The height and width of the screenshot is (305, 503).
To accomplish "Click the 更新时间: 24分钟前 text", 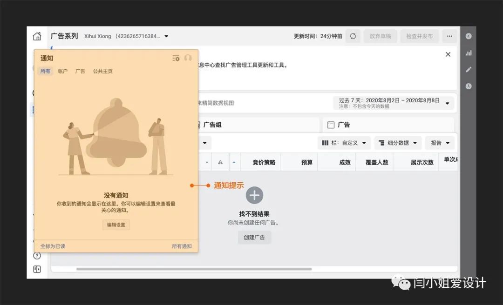I will tap(318, 36).
